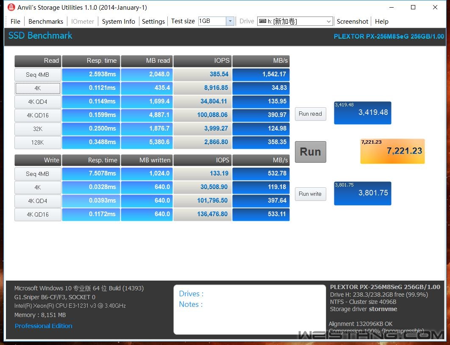Image resolution: width=450 pixels, height=345 pixels.
Task: Click the Run read button
Action: pyautogui.click(x=310, y=114)
